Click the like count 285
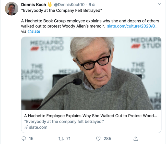The height and width of the screenshot is (144, 166). click(x=107, y=138)
